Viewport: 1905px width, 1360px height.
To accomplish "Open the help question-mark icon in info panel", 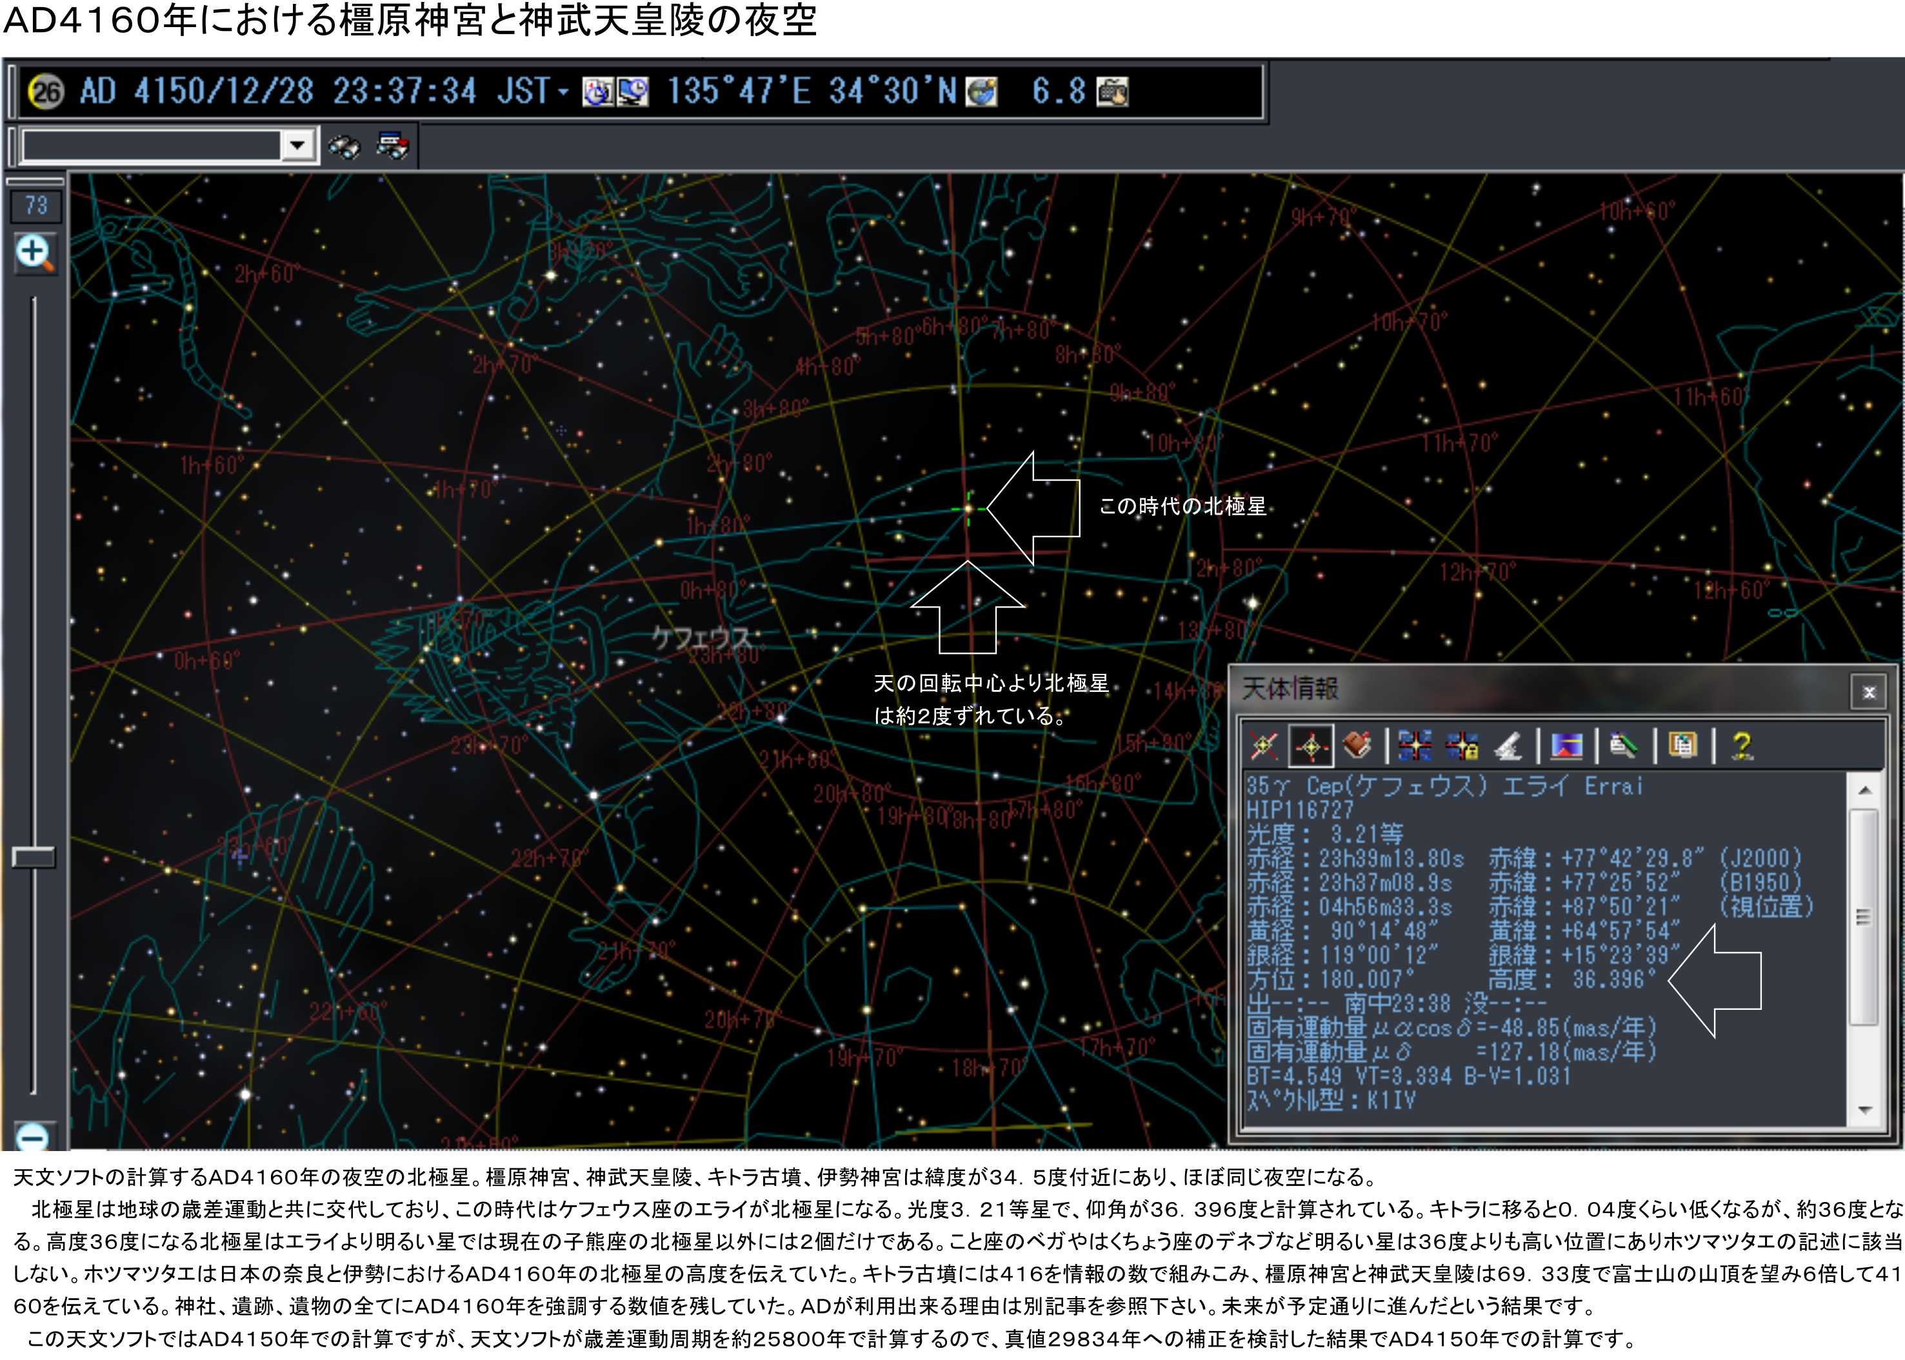I will 1742,745.
